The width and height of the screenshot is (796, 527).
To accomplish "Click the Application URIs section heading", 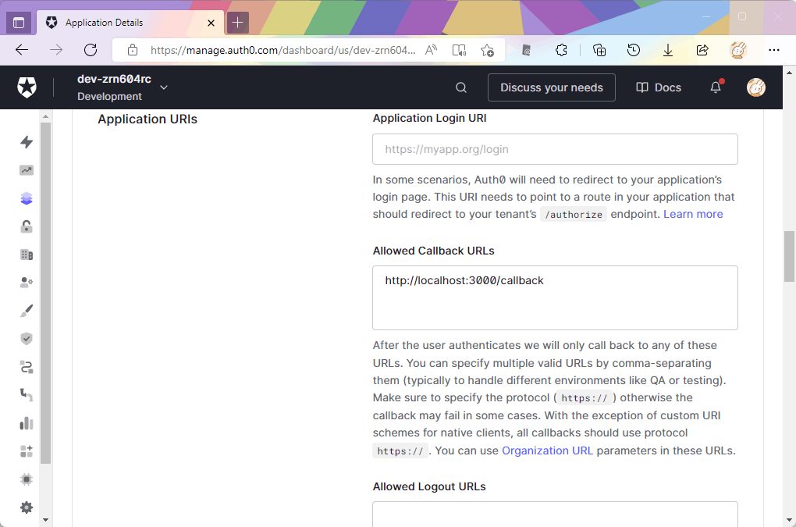I will point(147,119).
